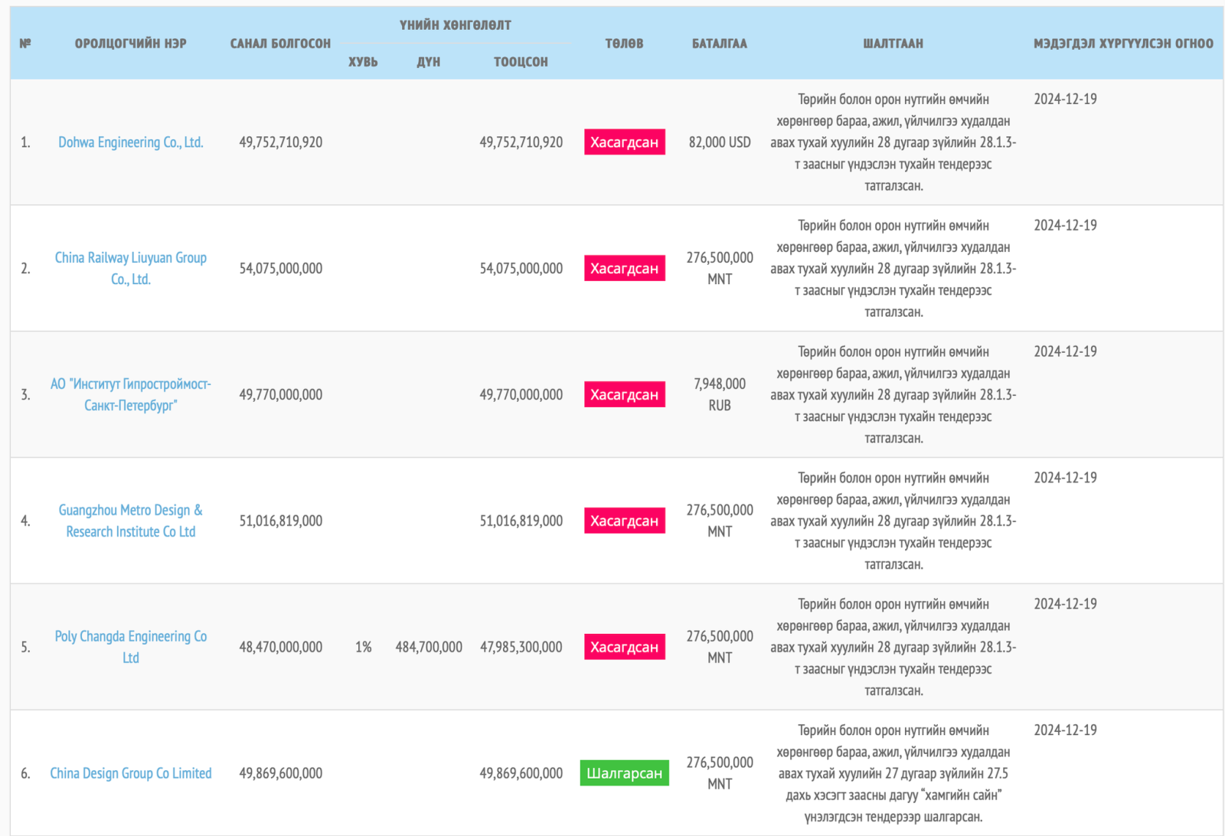Viewport: 1225px width, 836px height.
Task: Select the offered amount 48,470,000,000
Action: coord(281,647)
